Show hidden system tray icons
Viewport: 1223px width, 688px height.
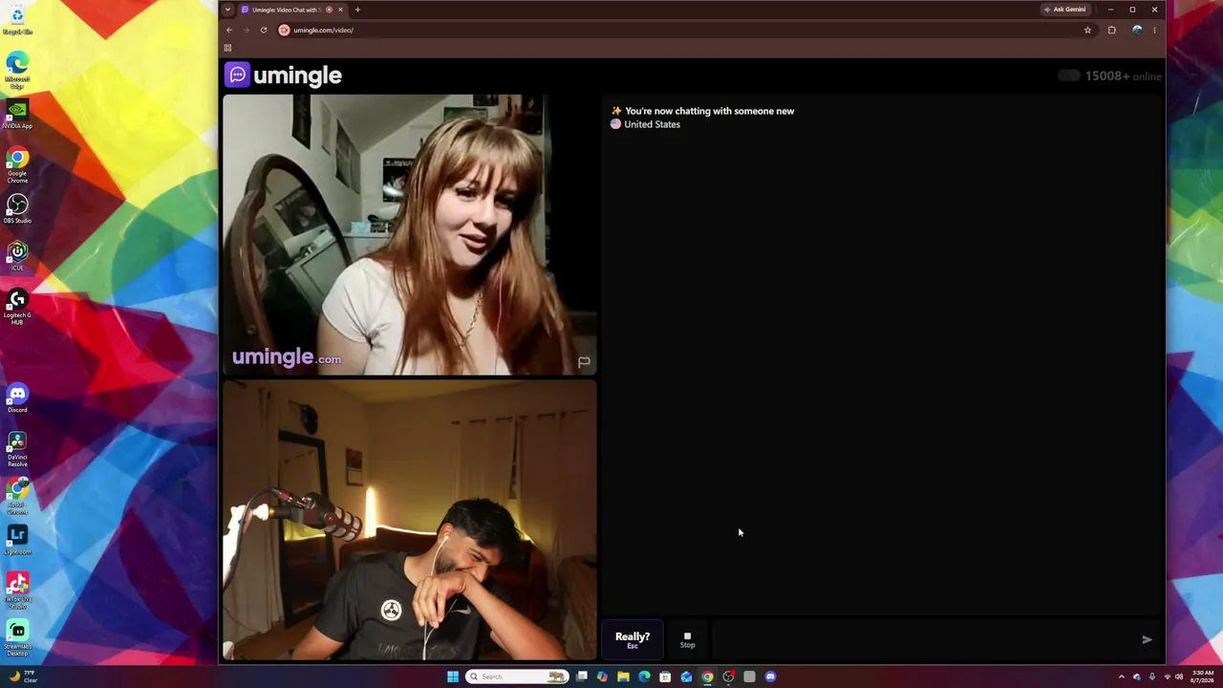coord(1122,677)
